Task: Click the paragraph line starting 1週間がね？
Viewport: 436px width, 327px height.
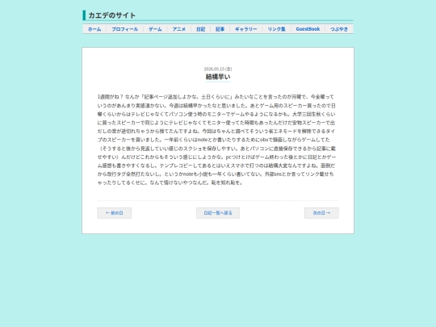Action: [x=216, y=97]
